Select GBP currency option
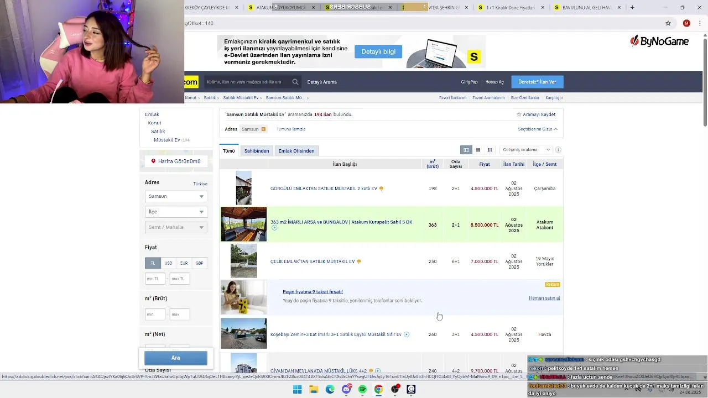 click(199, 263)
